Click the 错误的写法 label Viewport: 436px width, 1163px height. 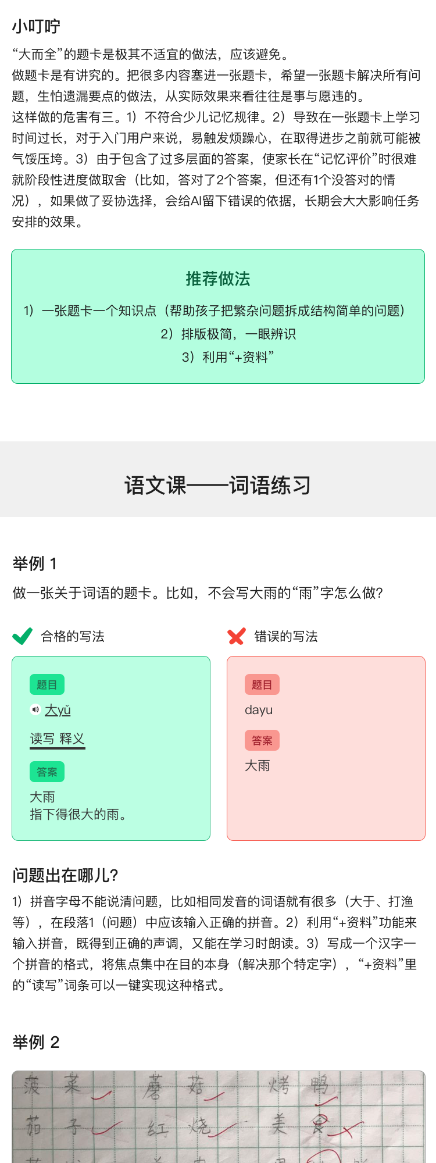(x=286, y=637)
